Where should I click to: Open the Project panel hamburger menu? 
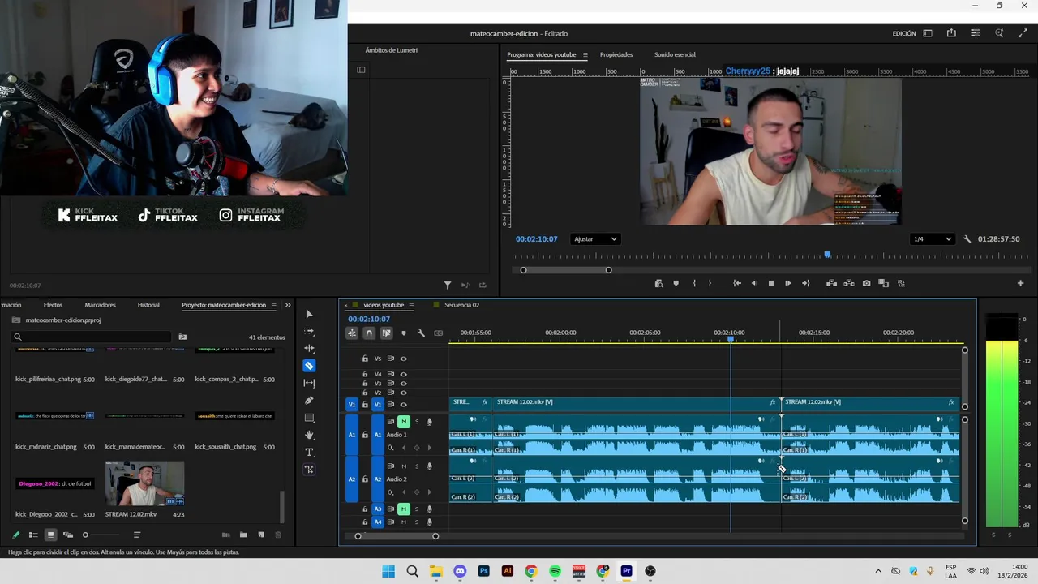point(274,305)
